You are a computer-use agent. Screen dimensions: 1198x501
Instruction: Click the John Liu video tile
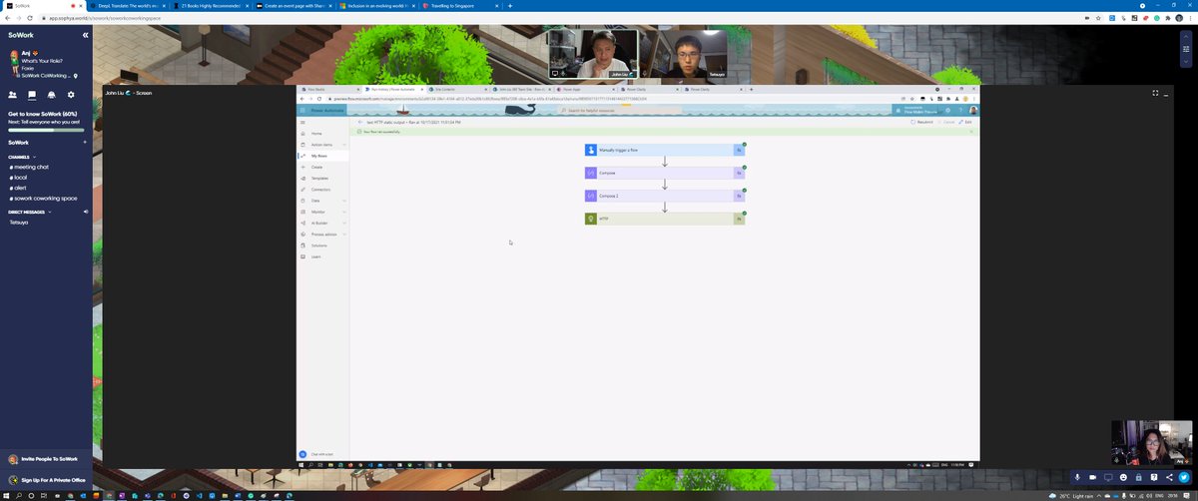593,54
